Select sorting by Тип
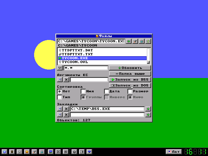This screenshot has width=208, height=156. click(59, 97)
